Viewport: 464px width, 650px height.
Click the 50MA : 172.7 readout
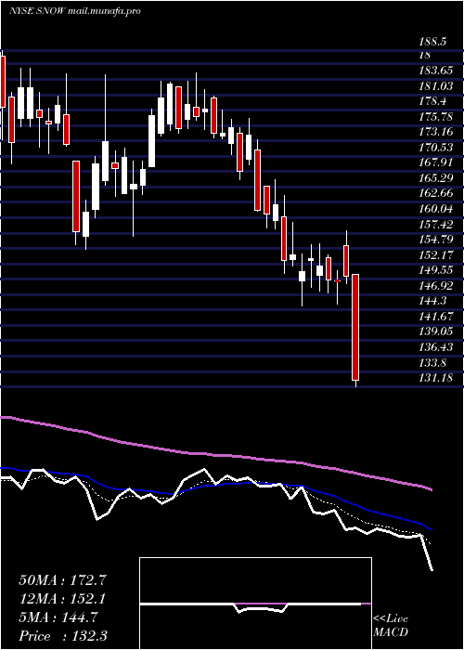63,580
